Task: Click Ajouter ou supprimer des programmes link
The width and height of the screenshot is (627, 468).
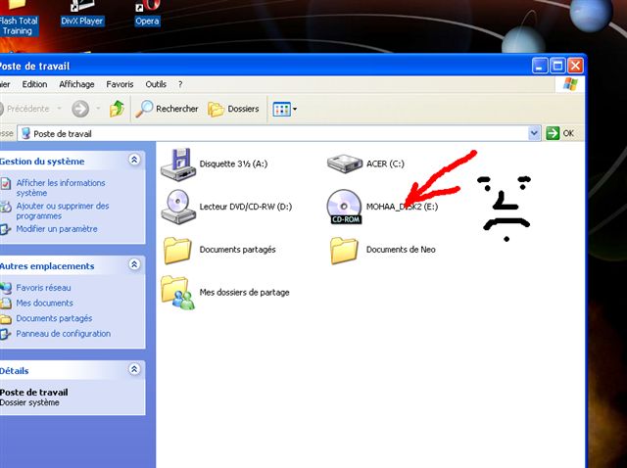Action: click(x=63, y=211)
